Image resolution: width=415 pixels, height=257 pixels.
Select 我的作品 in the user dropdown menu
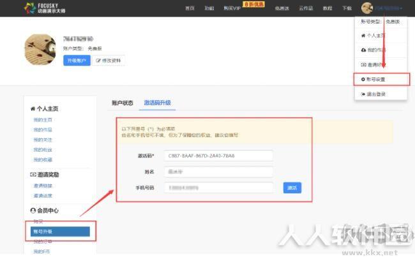pos(376,50)
